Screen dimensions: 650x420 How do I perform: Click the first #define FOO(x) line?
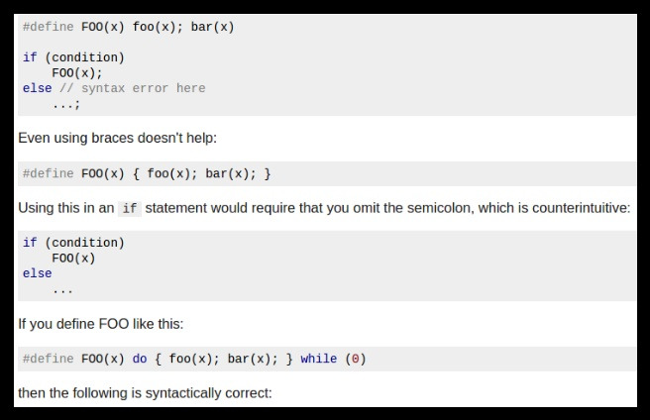coord(129,27)
